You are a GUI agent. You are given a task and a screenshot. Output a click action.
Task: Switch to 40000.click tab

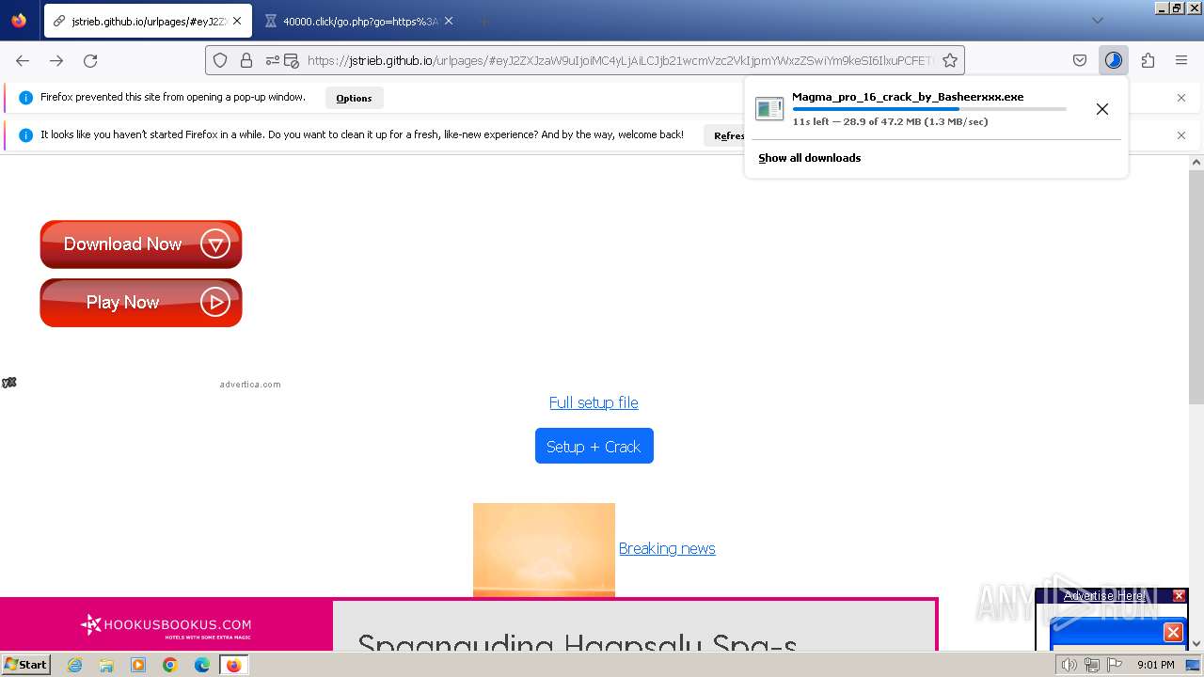tap(359, 21)
